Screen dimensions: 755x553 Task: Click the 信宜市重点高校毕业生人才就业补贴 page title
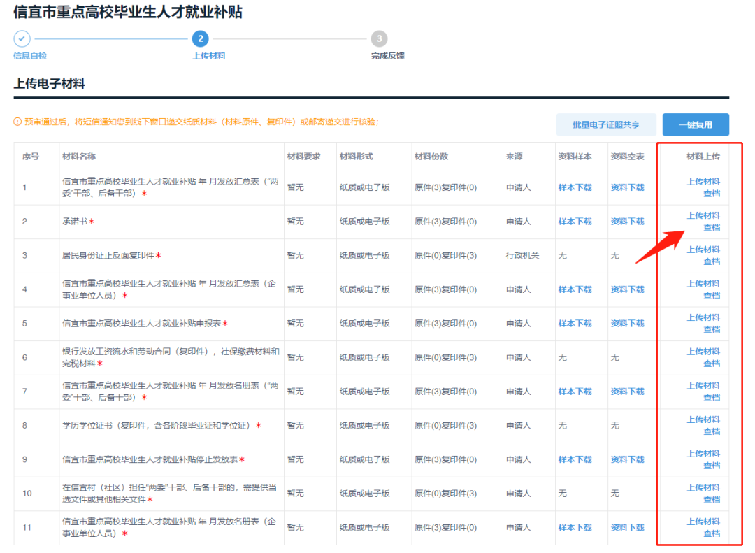[128, 12]
